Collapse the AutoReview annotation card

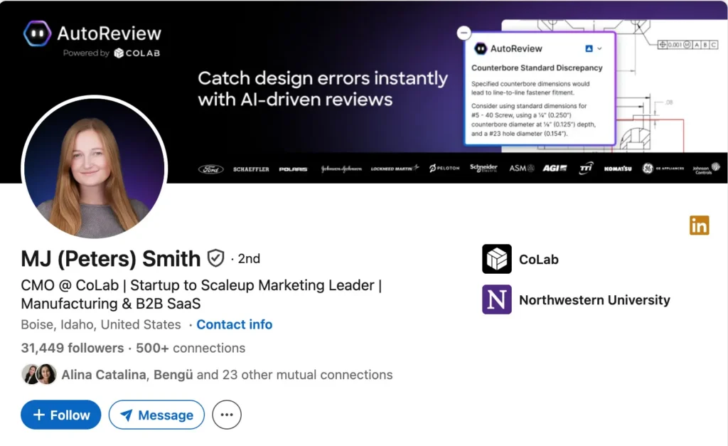[x=464, y=33]
